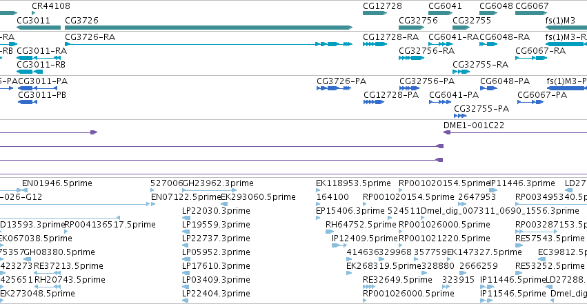
Task: Click the RP001021220.5prime EST label
Action: [x=444, y=239]
